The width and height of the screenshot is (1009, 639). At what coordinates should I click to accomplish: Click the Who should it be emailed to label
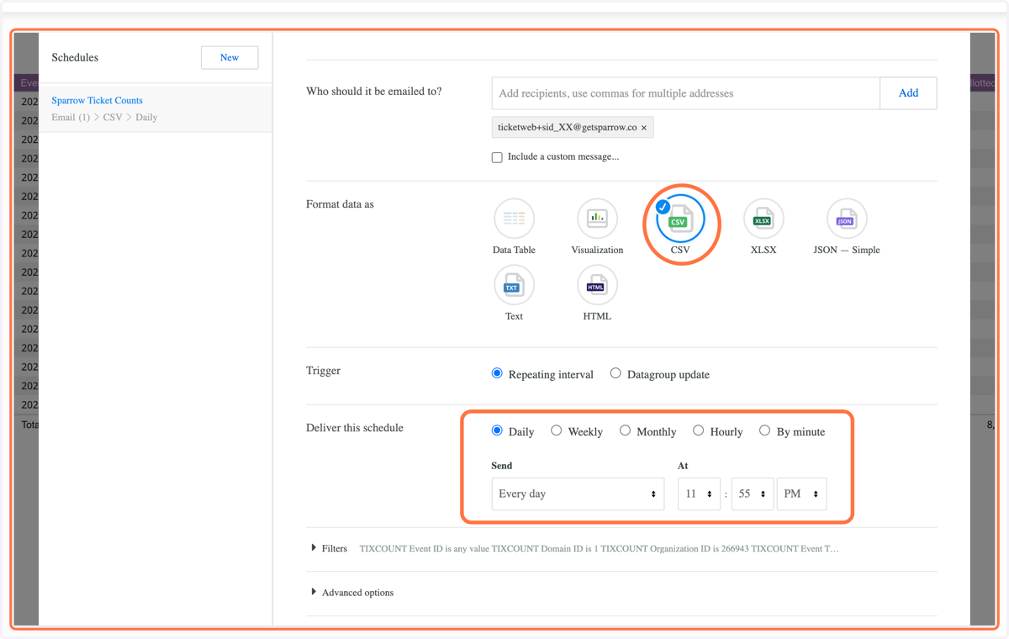373,92
